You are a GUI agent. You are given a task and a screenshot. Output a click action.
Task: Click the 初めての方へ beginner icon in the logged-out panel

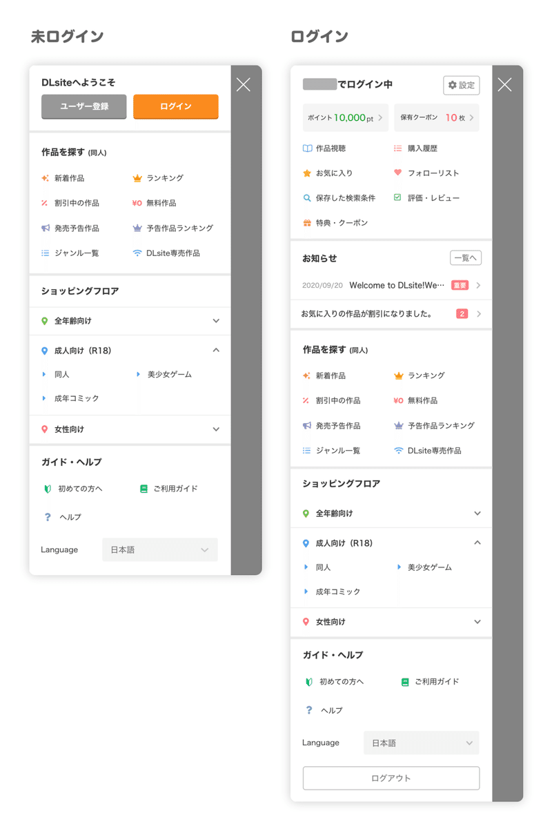coord(48,489)
